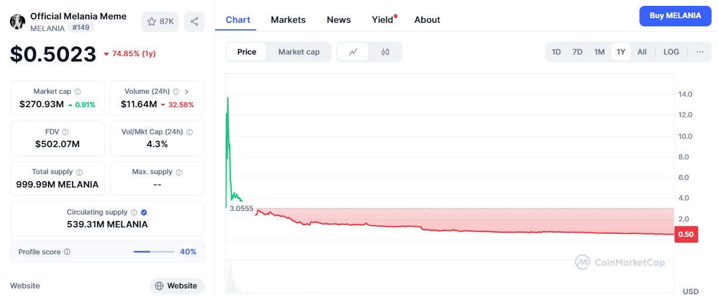718x296 pixels.
Task: Click the Profile score progress bar
Action: 154,252
